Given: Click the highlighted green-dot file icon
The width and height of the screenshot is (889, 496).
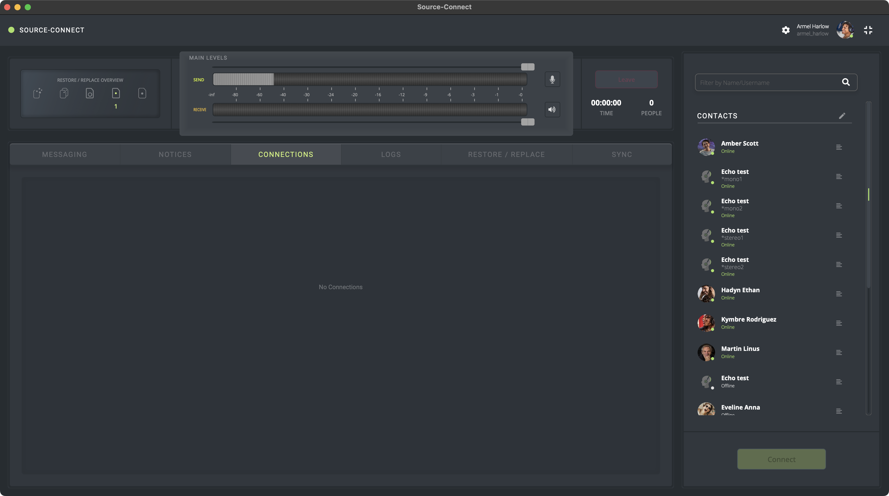Looking at the screenshot, I should 116,93.
